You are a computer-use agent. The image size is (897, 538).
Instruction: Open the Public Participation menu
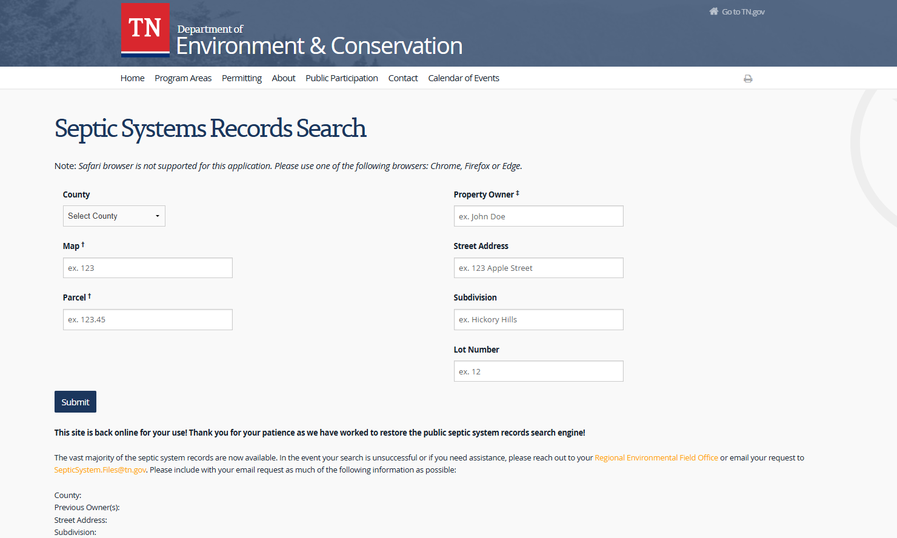(342, 78)
